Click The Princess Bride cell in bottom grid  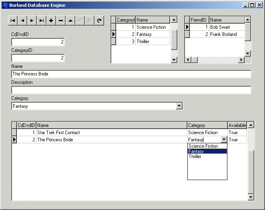point(112,140)
